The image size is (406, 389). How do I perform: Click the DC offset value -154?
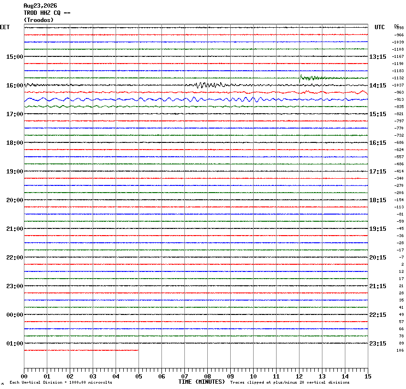(x=399, y=200)
